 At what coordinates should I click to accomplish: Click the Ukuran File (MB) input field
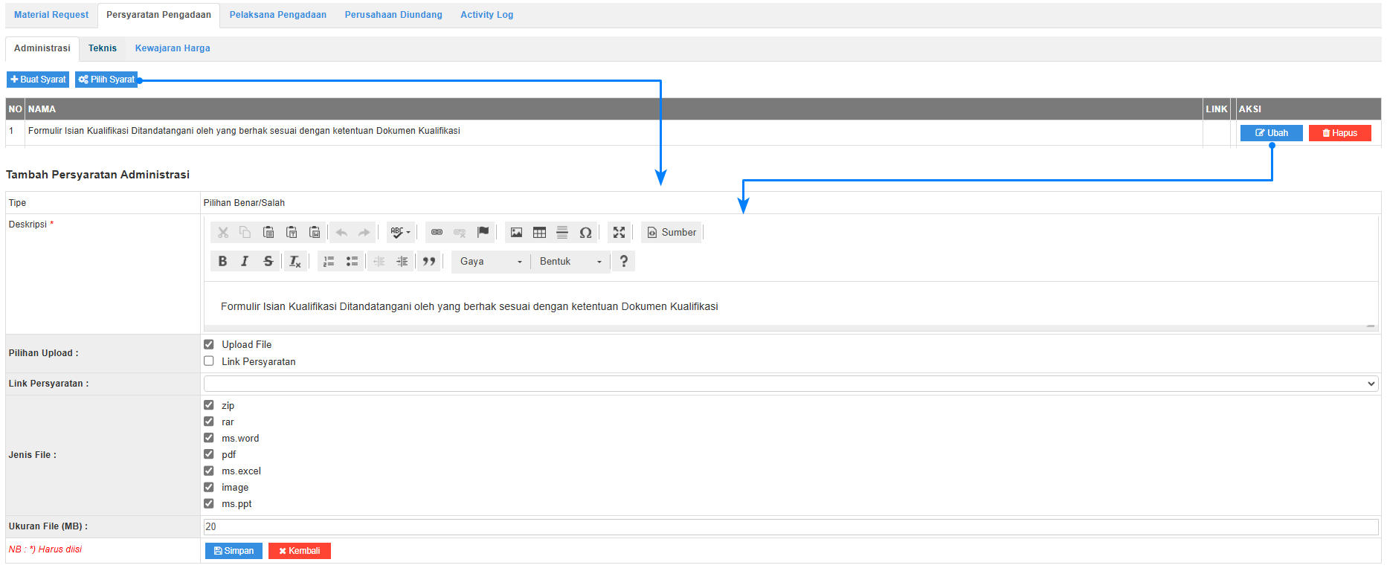[791, 526]
